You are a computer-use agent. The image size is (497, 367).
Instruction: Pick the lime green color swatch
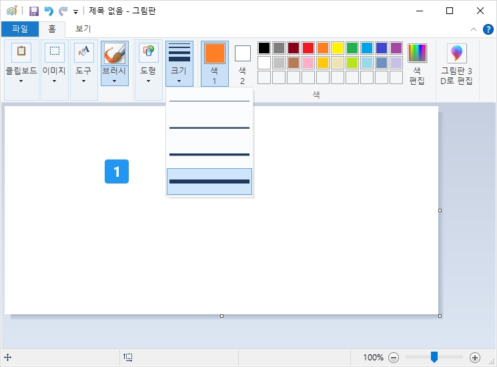pos(352,63)
